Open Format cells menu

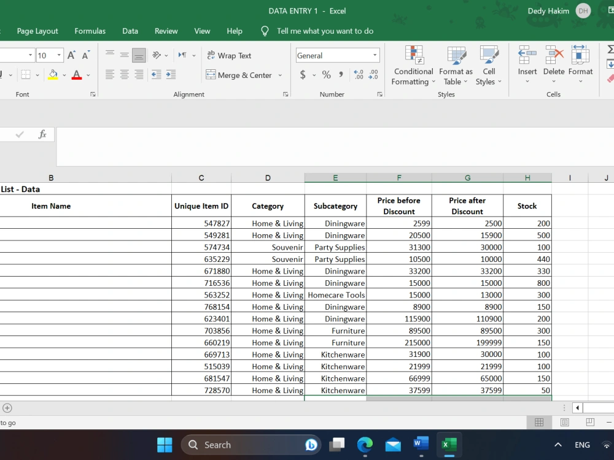pyautogui.click(x=580, y=64)
